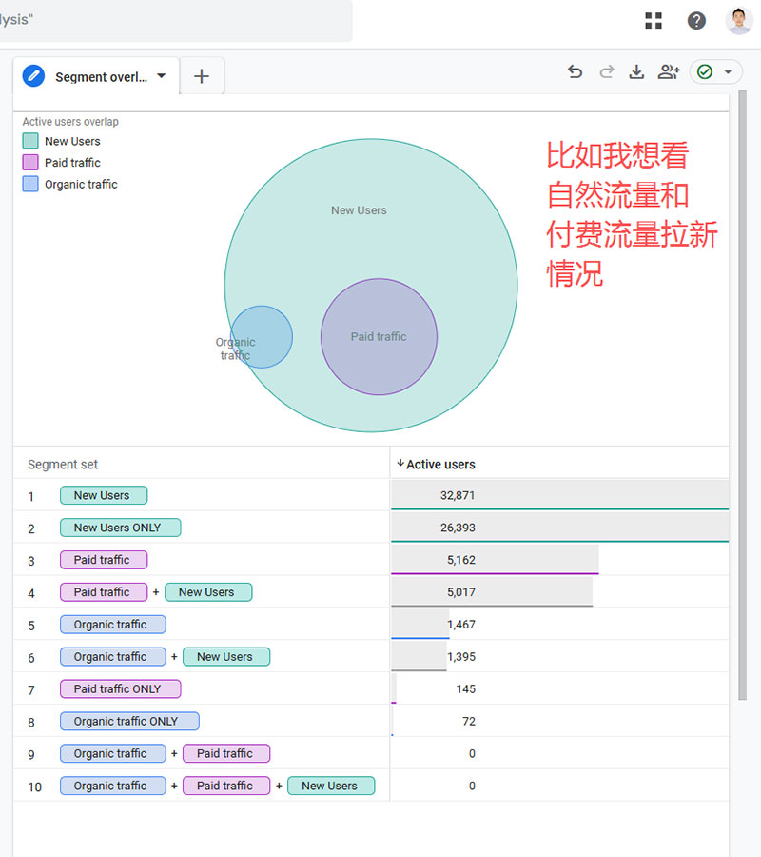This screenshot has width=761, height=857.
Task: Select the New Users ONLY segment chip
Action: pyautogui.click(x=120, y=528)
